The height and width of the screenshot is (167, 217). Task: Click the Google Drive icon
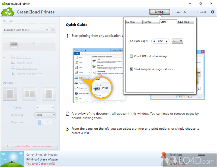click(13, 74)
